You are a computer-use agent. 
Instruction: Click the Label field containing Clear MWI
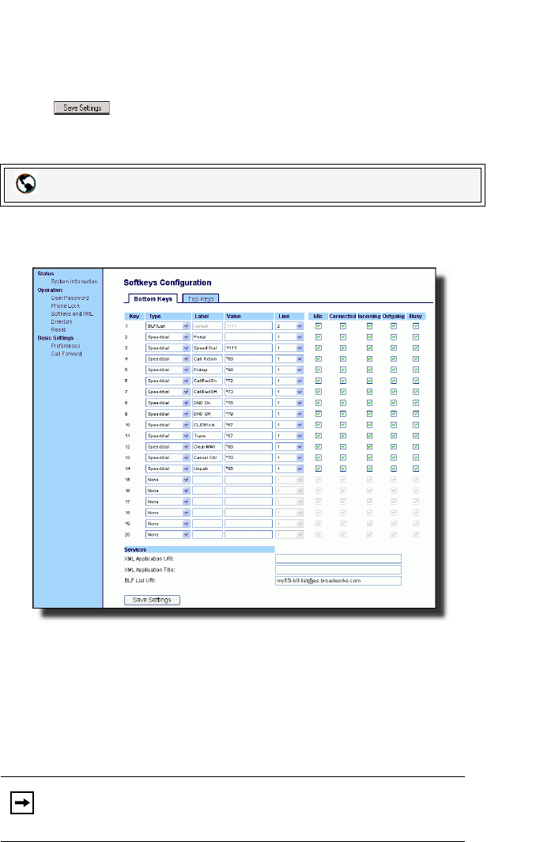(207, 447)
